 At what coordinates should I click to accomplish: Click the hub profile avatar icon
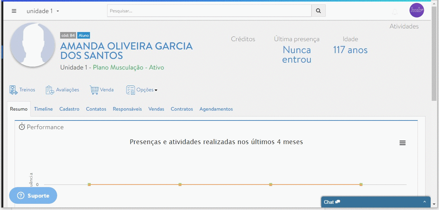416,10
